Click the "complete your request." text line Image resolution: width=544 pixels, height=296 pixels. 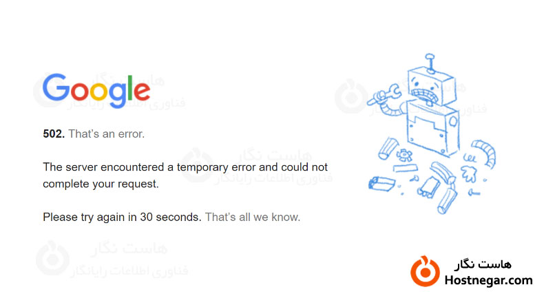(x=101, y=184)
